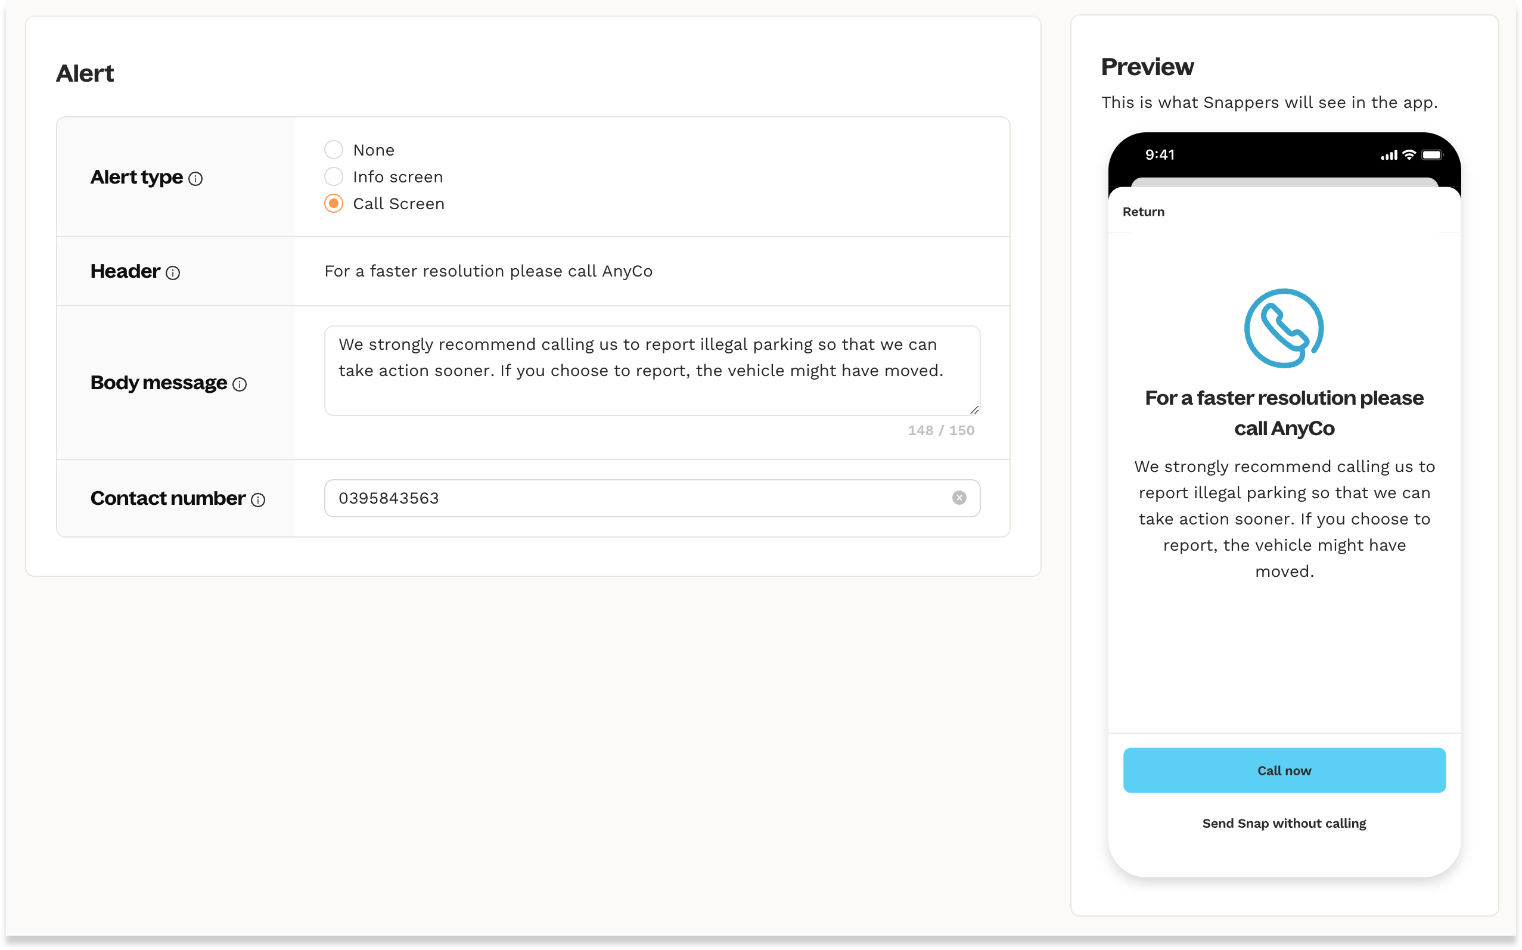
Task: Click the 148 / 150 character counter
Action: [940, 430]
